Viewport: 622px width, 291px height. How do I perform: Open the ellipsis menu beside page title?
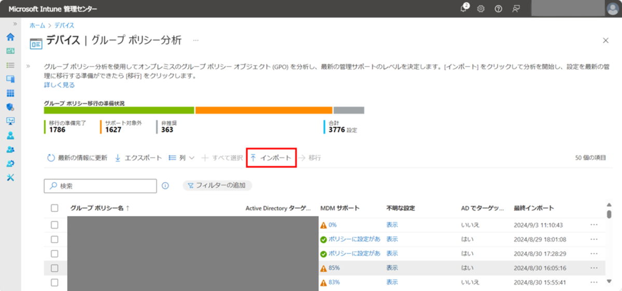[196, 40]
